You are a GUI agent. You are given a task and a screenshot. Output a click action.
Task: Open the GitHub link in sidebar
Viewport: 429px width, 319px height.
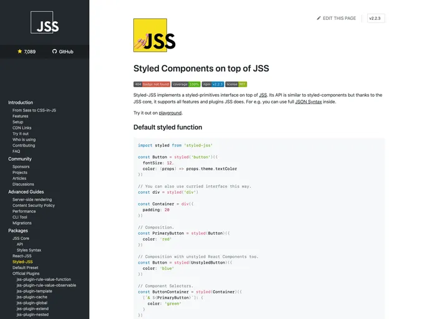click(66, 52)
